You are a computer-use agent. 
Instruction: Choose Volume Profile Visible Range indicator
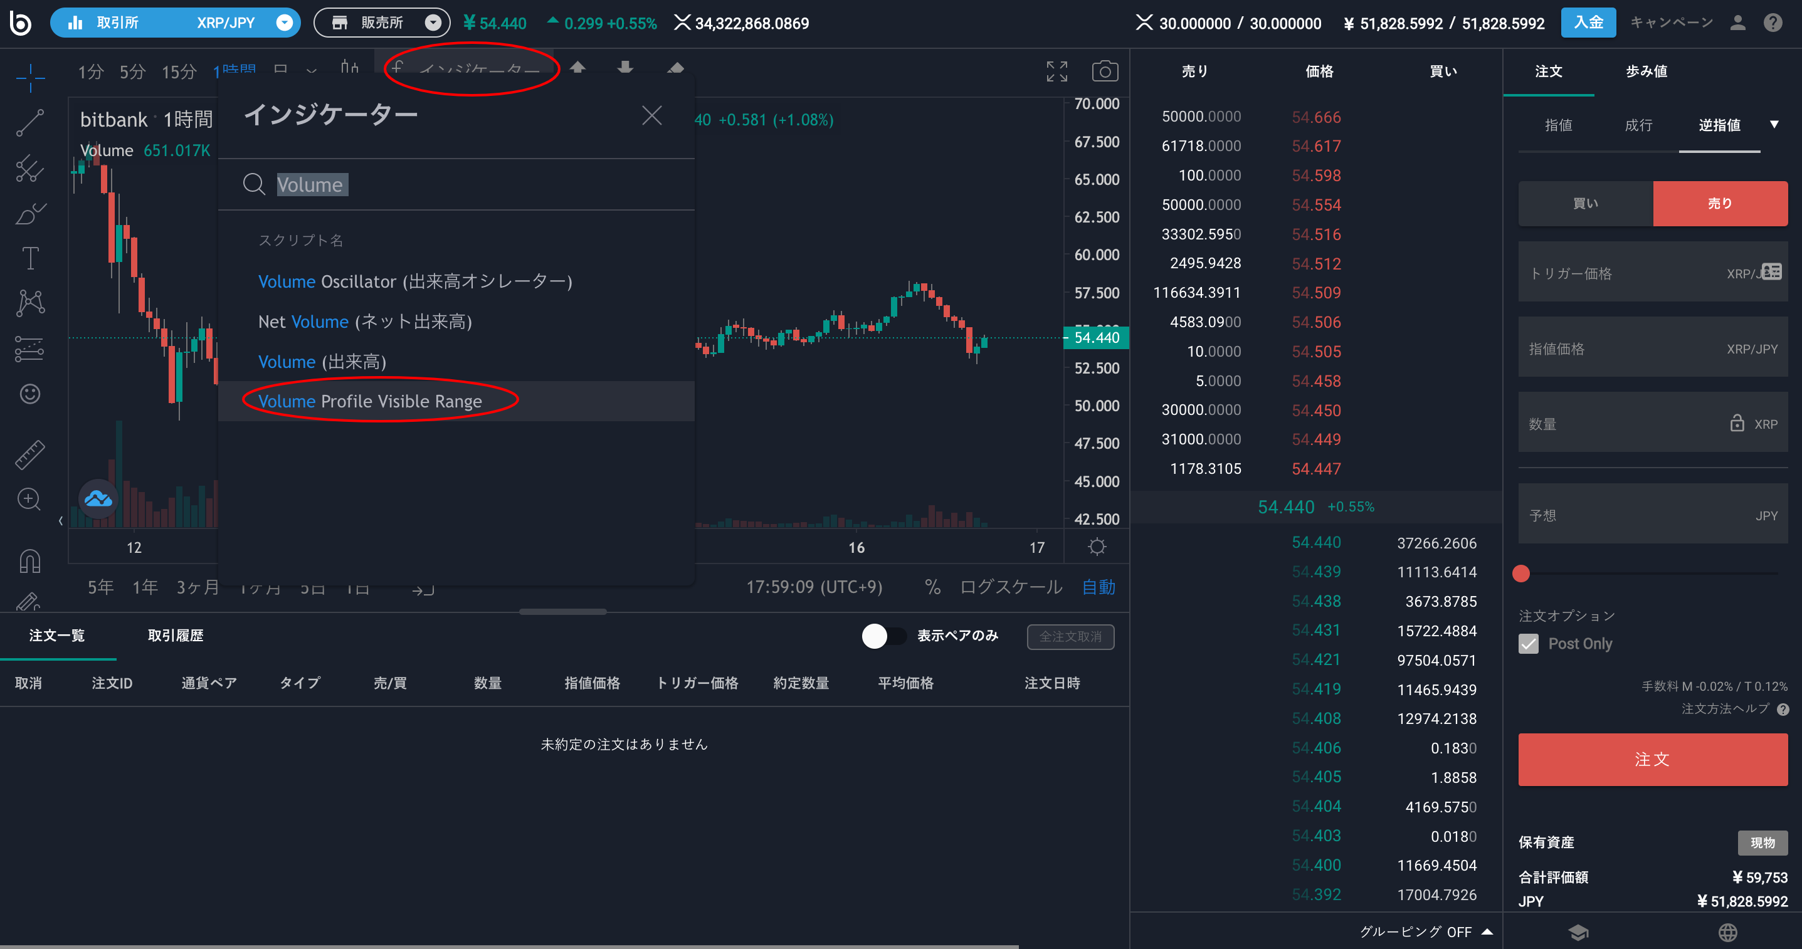456,401
